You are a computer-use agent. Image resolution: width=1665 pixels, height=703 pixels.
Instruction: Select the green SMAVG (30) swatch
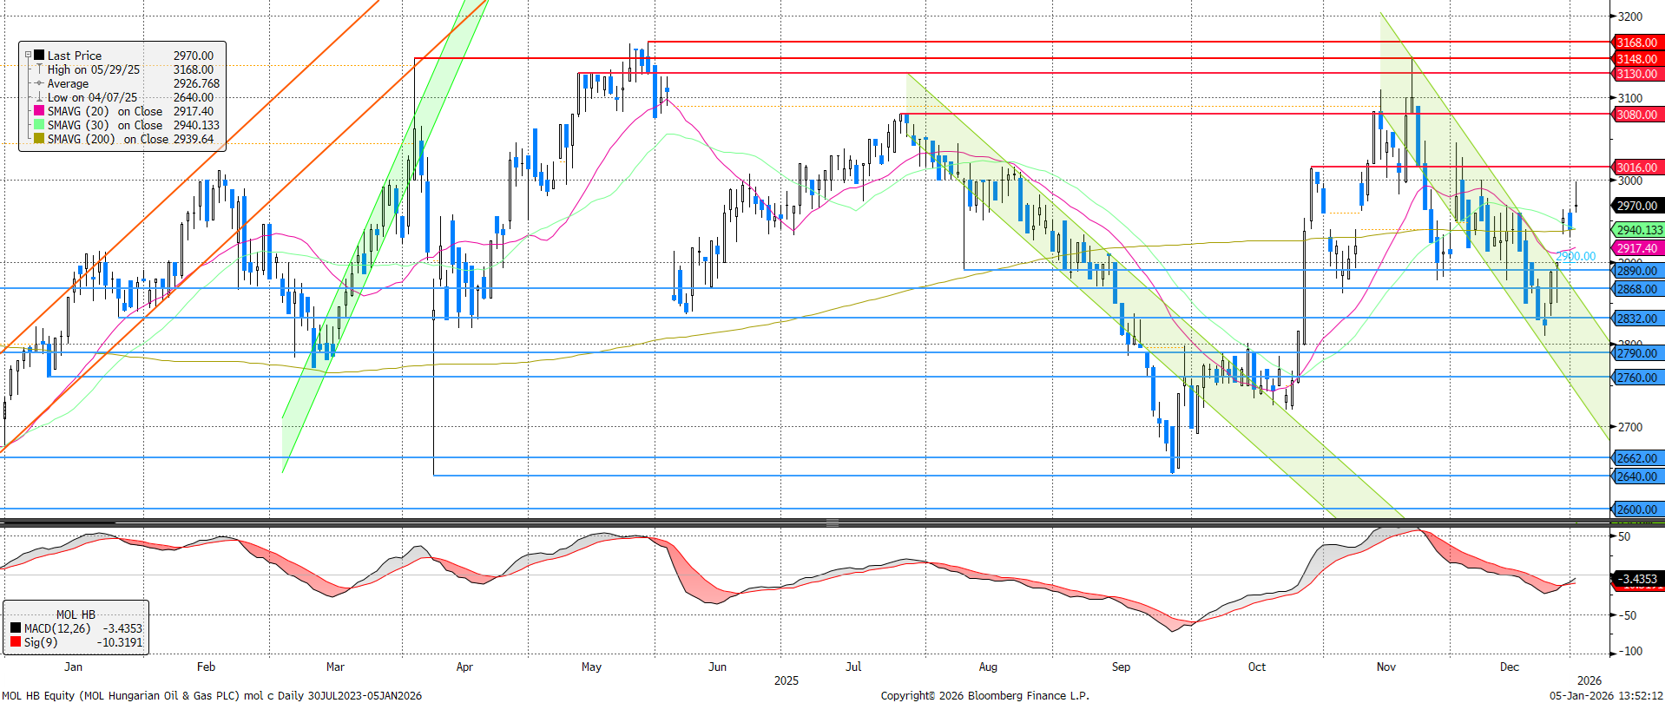tap(39, 125)
